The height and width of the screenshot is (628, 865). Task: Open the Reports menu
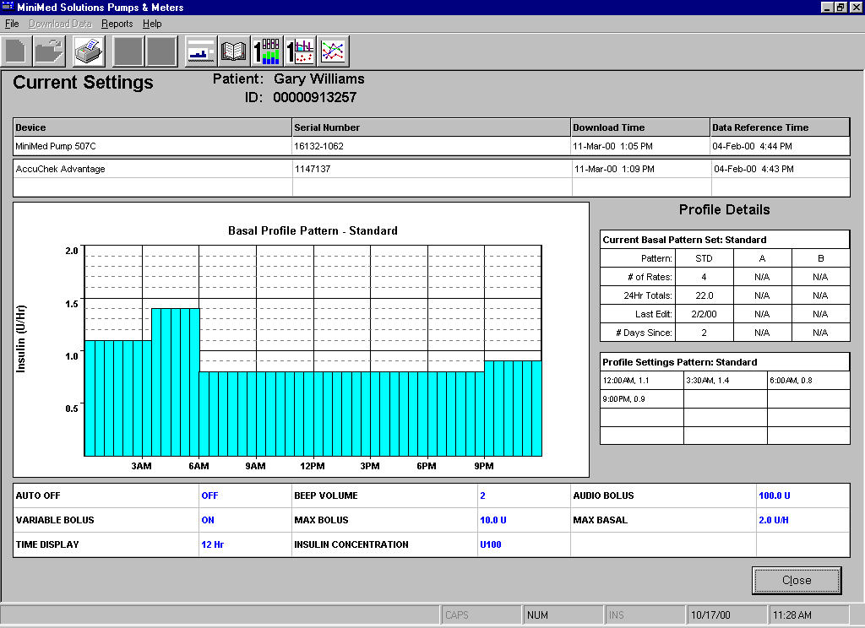point(117,24)
